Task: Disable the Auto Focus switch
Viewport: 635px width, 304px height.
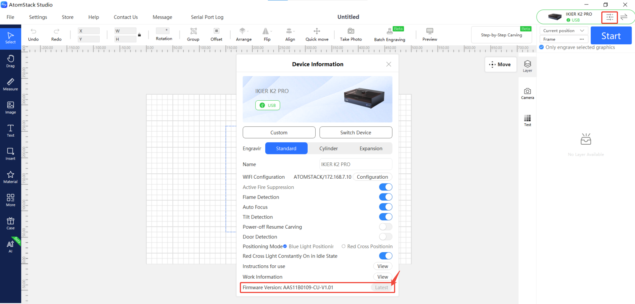Action: click(x=386, y=207)
